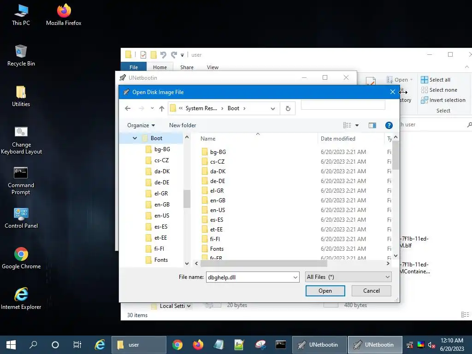
Task: Open the File tab in Explorer
Action: (x=134, y=67)
